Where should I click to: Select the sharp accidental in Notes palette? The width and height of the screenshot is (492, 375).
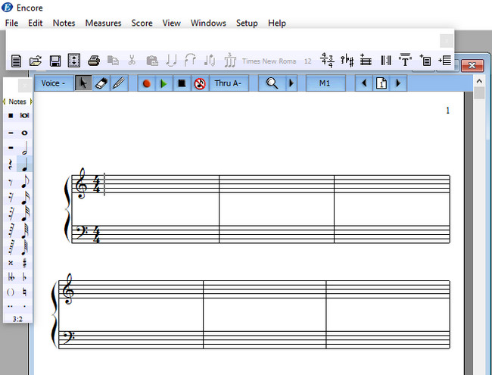pyautogui.click(x=24, y=263)
